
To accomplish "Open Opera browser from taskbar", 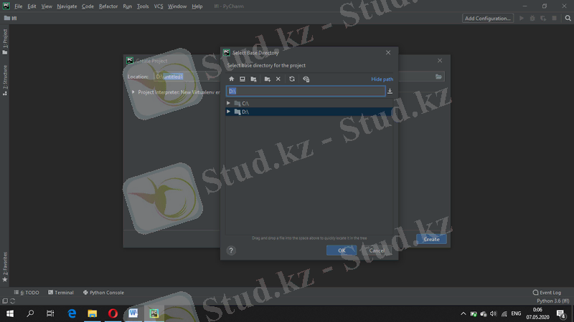I will pyautogui.click(x=113, y=313).
